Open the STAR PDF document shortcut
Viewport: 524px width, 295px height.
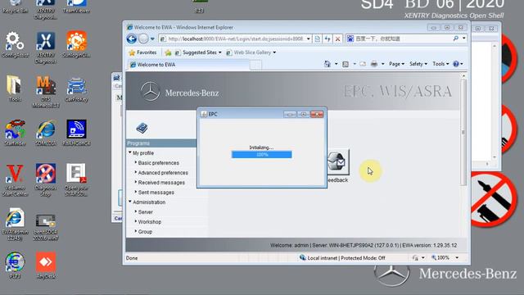[76, 180]
